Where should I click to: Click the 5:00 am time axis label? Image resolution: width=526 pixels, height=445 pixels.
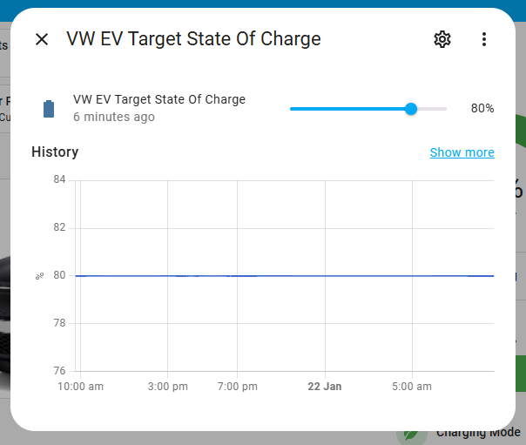[411, 386]
